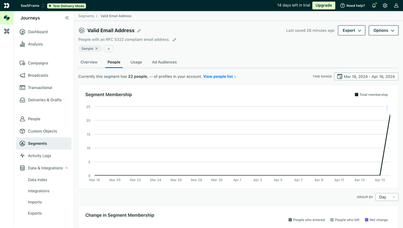Click the Upgrade button
The image size is (403, 228).
324,5
